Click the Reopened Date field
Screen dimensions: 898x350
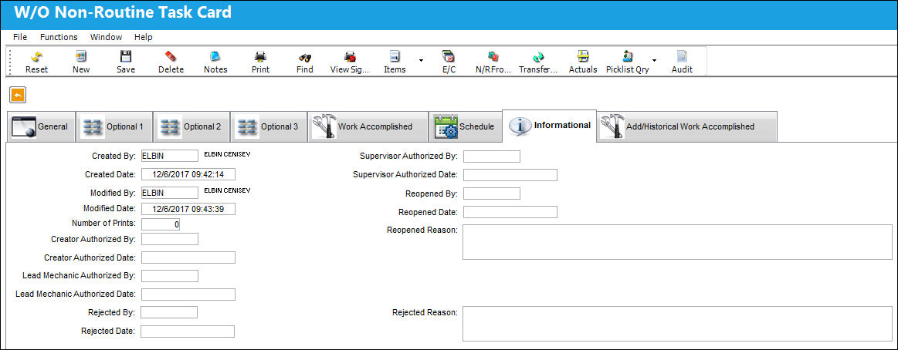click(x=510, y=212)
